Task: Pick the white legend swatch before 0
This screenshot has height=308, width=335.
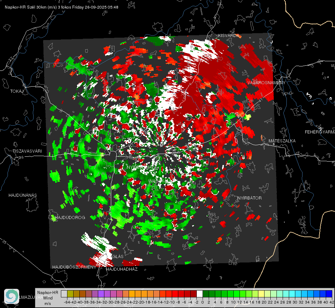Action: 199,294
